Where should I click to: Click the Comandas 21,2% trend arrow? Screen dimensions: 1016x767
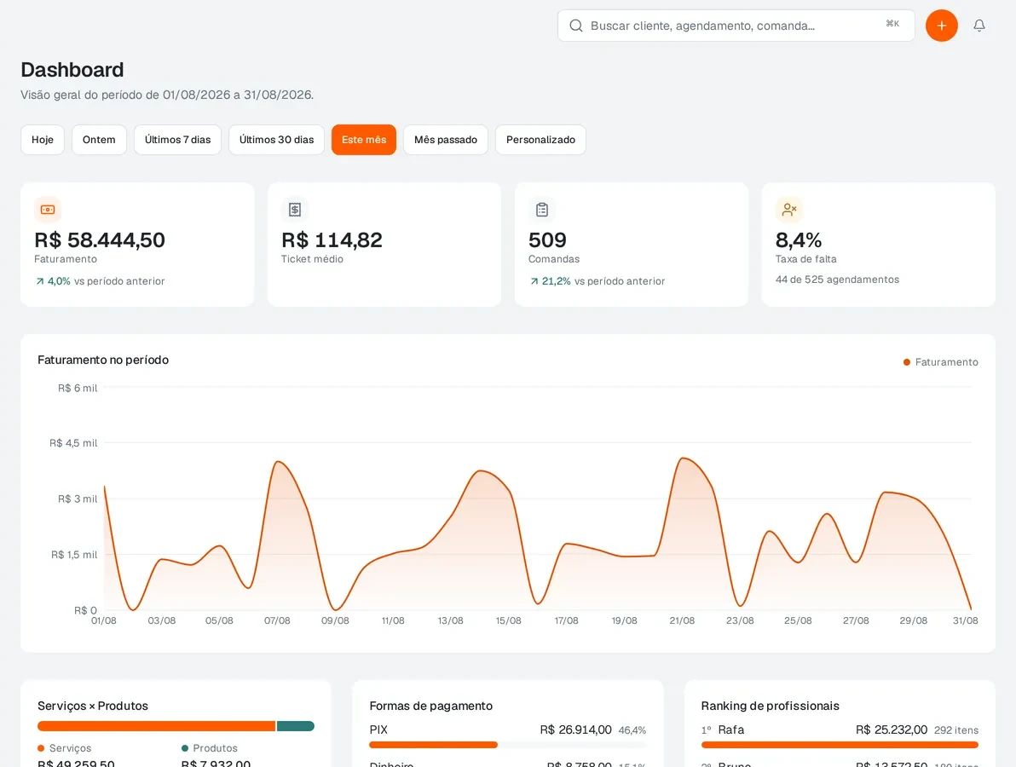534,281
